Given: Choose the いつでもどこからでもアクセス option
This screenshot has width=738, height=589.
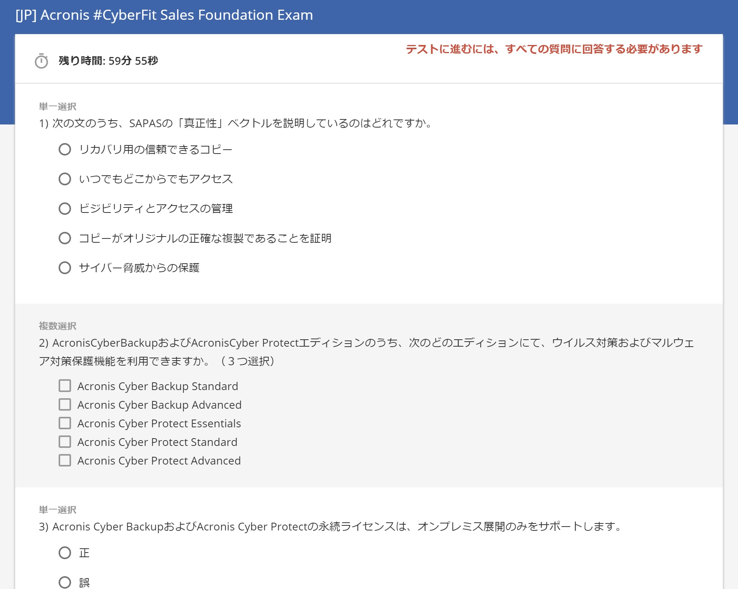Looking at the screenshot, I should click(x=65, y=179).
